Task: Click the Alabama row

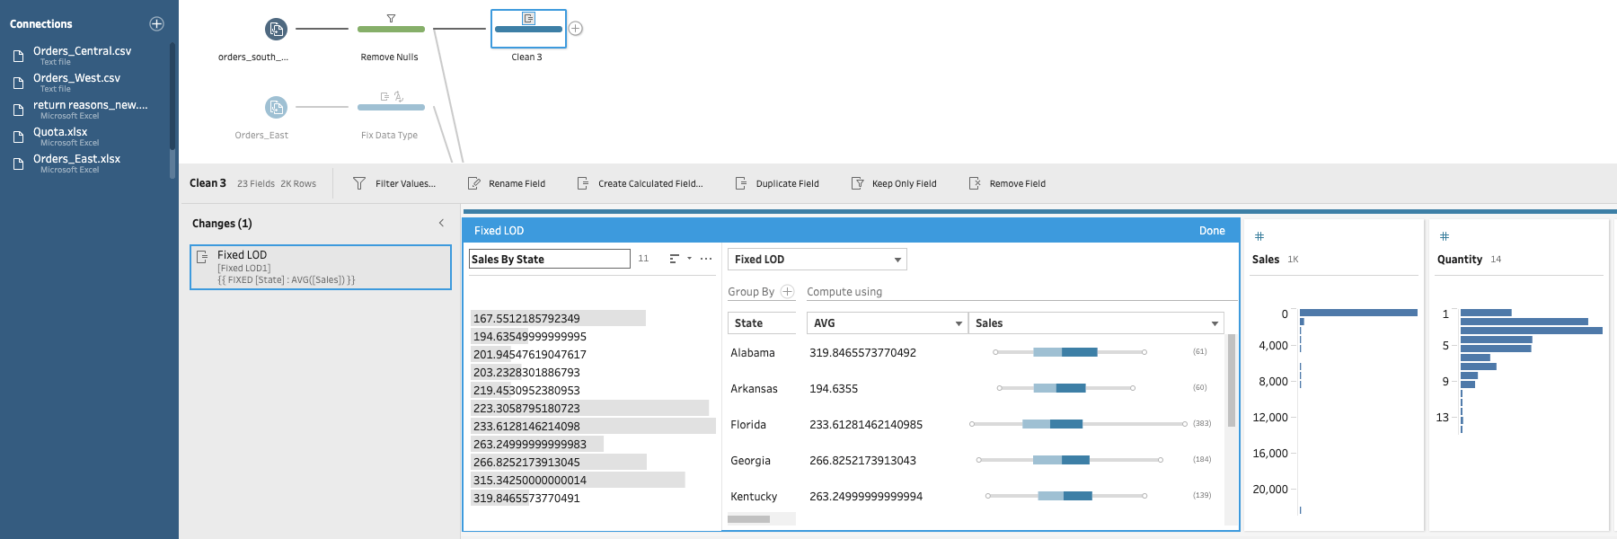Action: pos(975,352)
